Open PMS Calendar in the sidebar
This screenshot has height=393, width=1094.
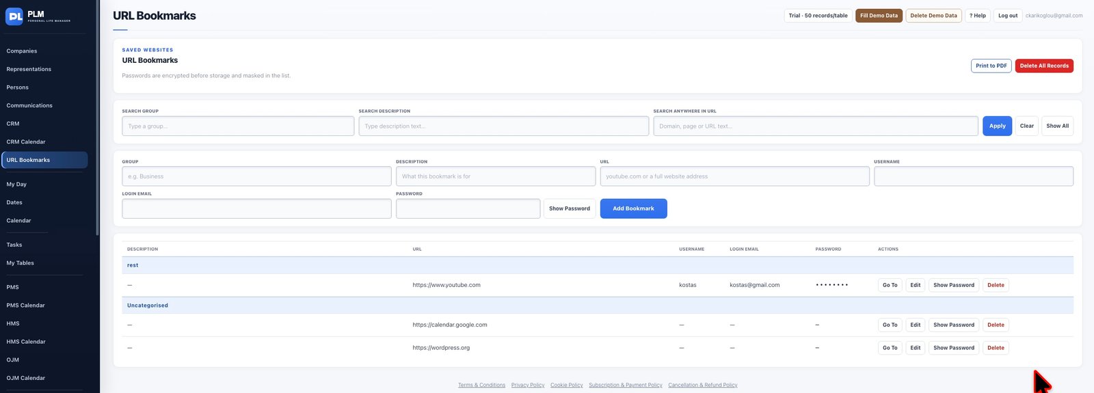point(26,306)
